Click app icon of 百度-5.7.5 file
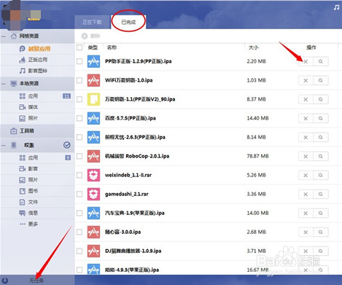This screenshot has height=285, width=342. [x=93, y=118]
